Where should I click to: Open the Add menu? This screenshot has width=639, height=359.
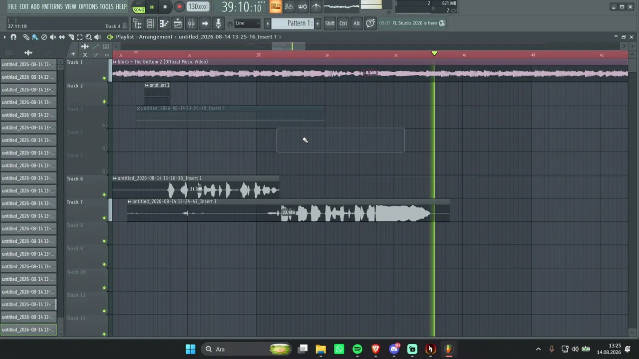(35, 6)
